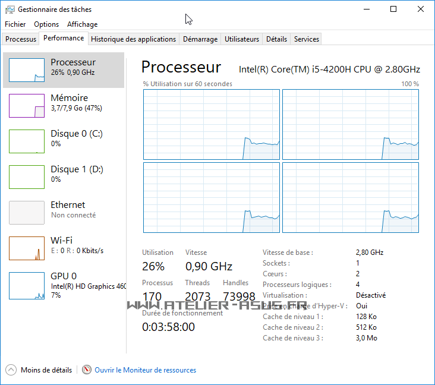Click Ouvrir le Moniteur de ressources link
The width and height of the screenshot is (435, 385).
[145, 370]
